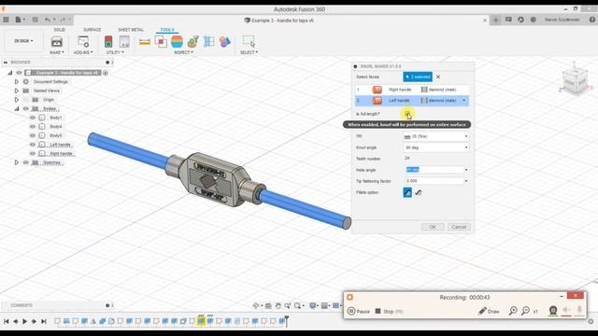The width and height of the screenshot is (598, 336).
Task: Click the Select tool icon
Action: point(249,41)
